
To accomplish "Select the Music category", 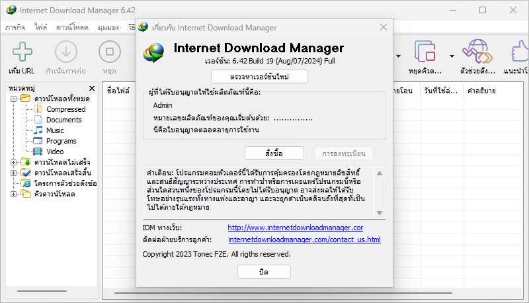I will (55, 130).
